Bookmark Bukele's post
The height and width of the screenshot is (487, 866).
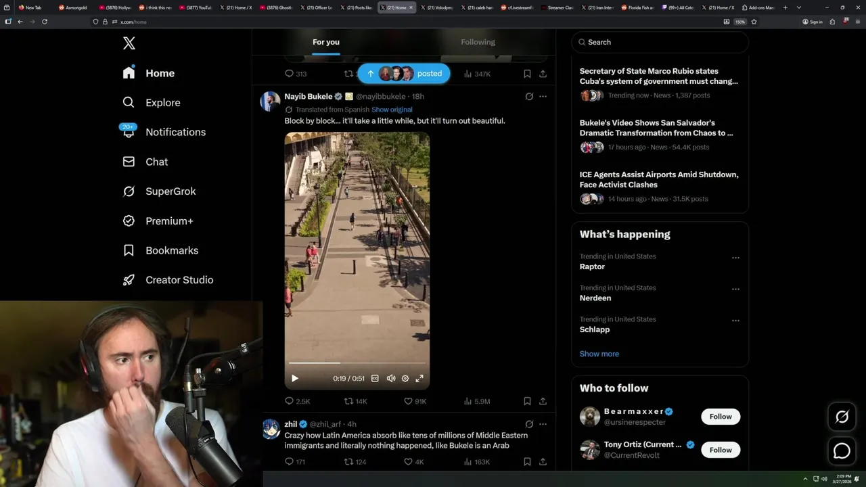[x=527, y=401]
